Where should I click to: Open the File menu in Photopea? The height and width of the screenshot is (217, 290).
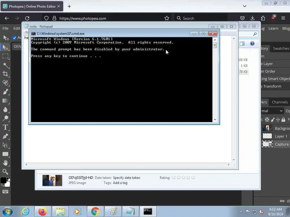(x=5, y=29)
